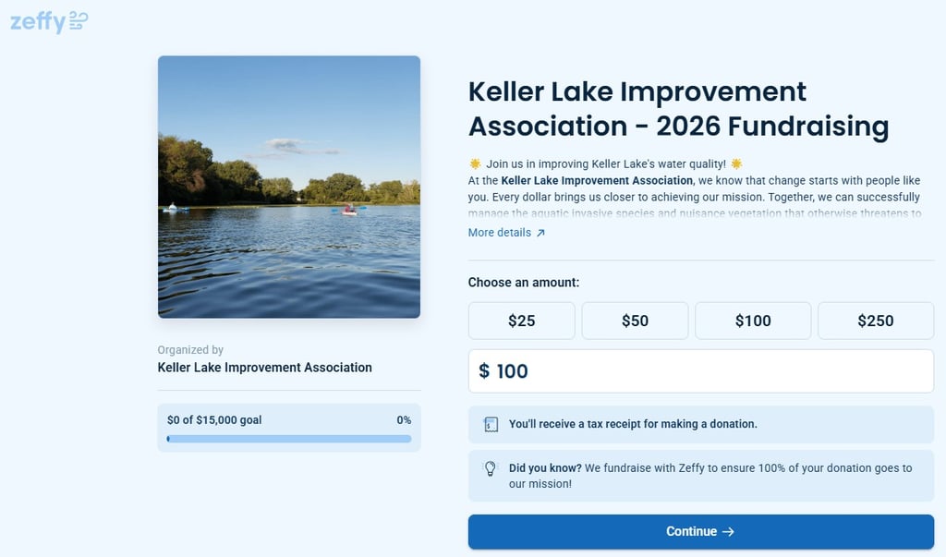This screenshot has width=946, height=557.
Task: Click the sun emoji after 'water quality!'
Action: [736, 164]
